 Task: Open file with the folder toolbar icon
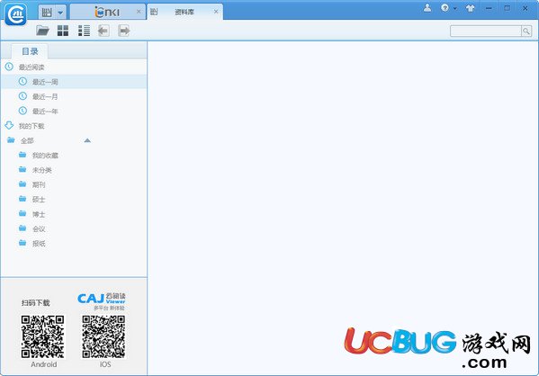42,31
